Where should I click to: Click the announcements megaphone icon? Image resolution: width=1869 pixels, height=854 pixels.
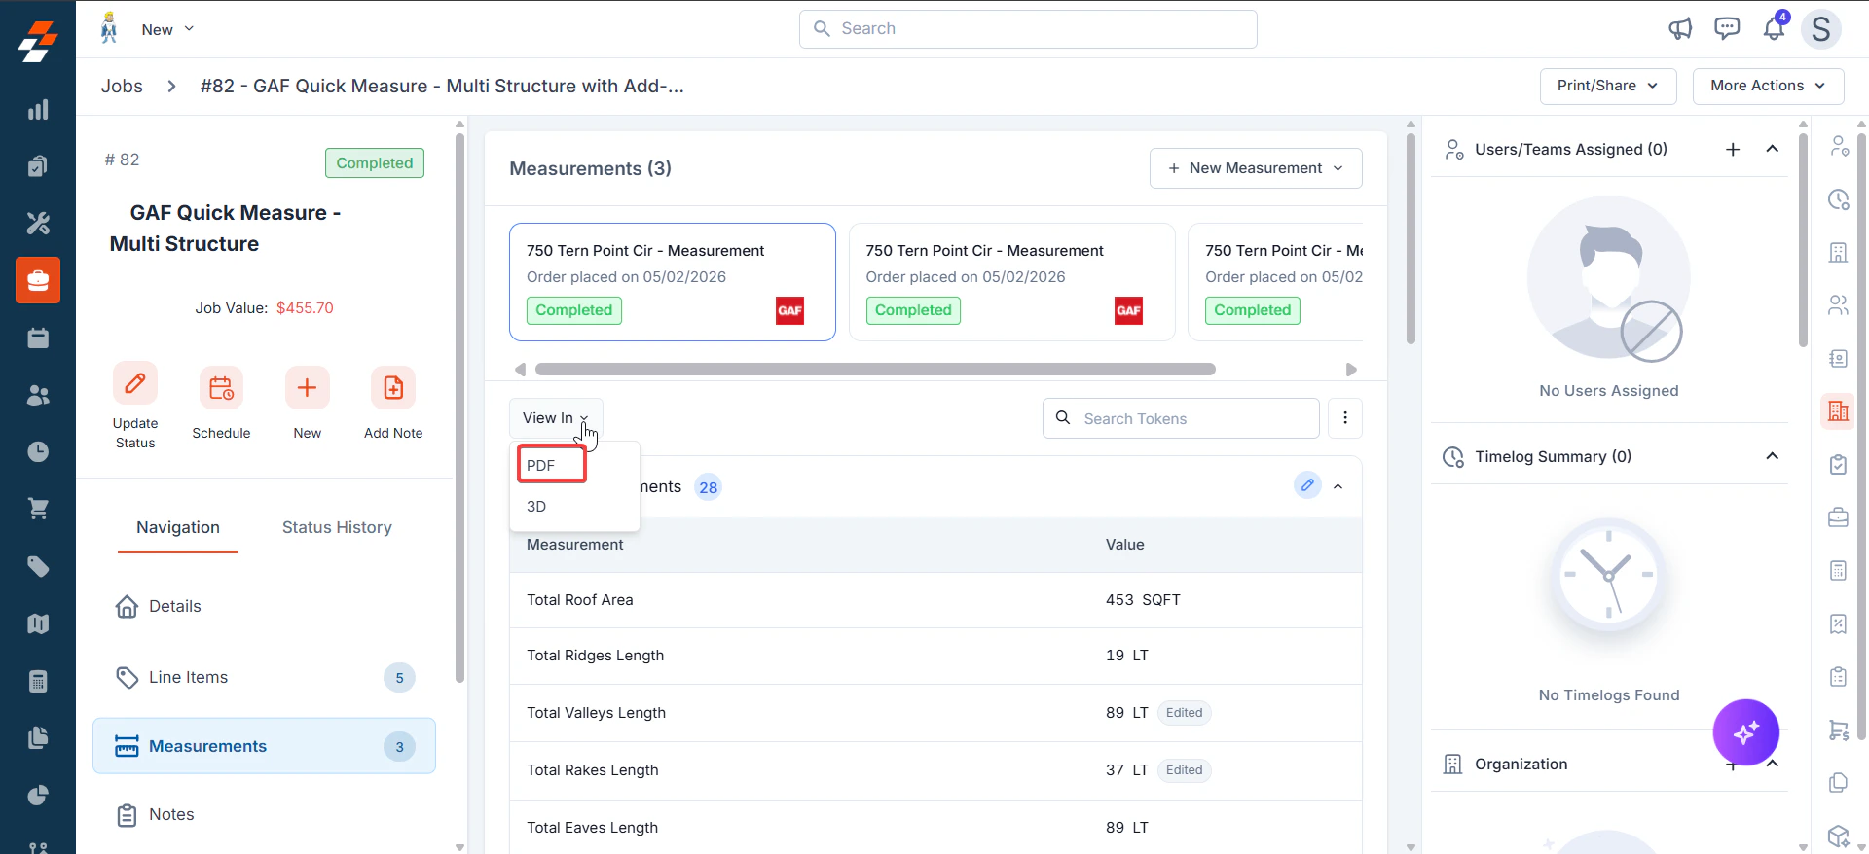pyautogui.click(x=1680, y=29)
